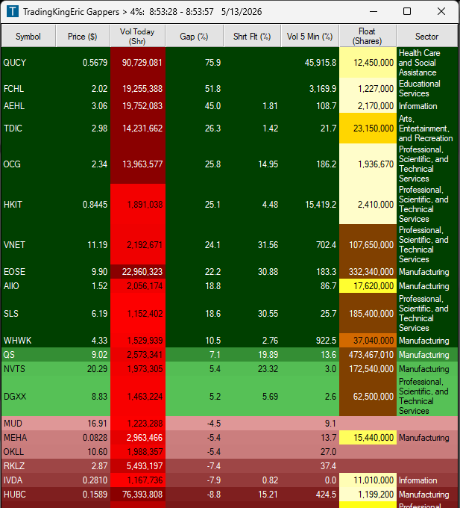460x508 pixels.
Task: Click HKIT Vol 5 Min value 15,419.2
Action: point(321,205)
